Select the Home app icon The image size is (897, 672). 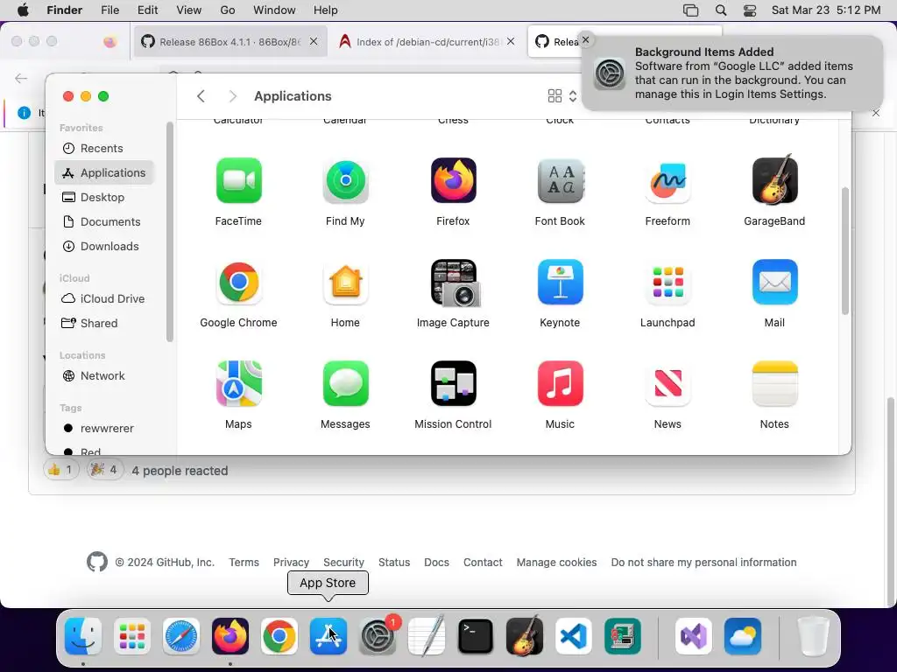click(x=345, y=283)
